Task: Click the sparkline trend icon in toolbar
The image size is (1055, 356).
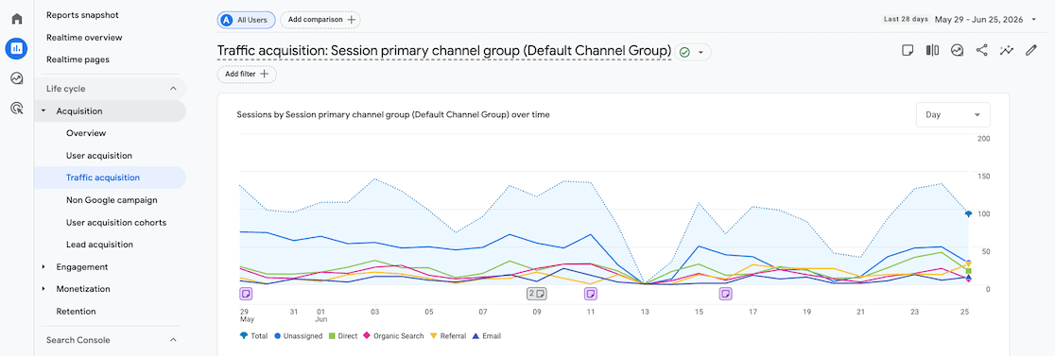Action: click(1007, 50)
